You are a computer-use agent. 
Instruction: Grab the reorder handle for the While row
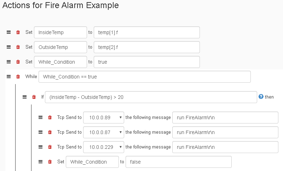point(8,77)
